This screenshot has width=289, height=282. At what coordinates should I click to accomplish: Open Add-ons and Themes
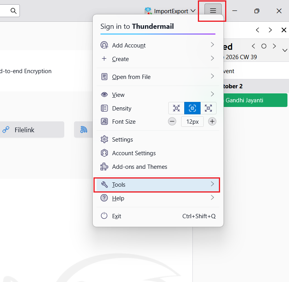tap(158, 167)
